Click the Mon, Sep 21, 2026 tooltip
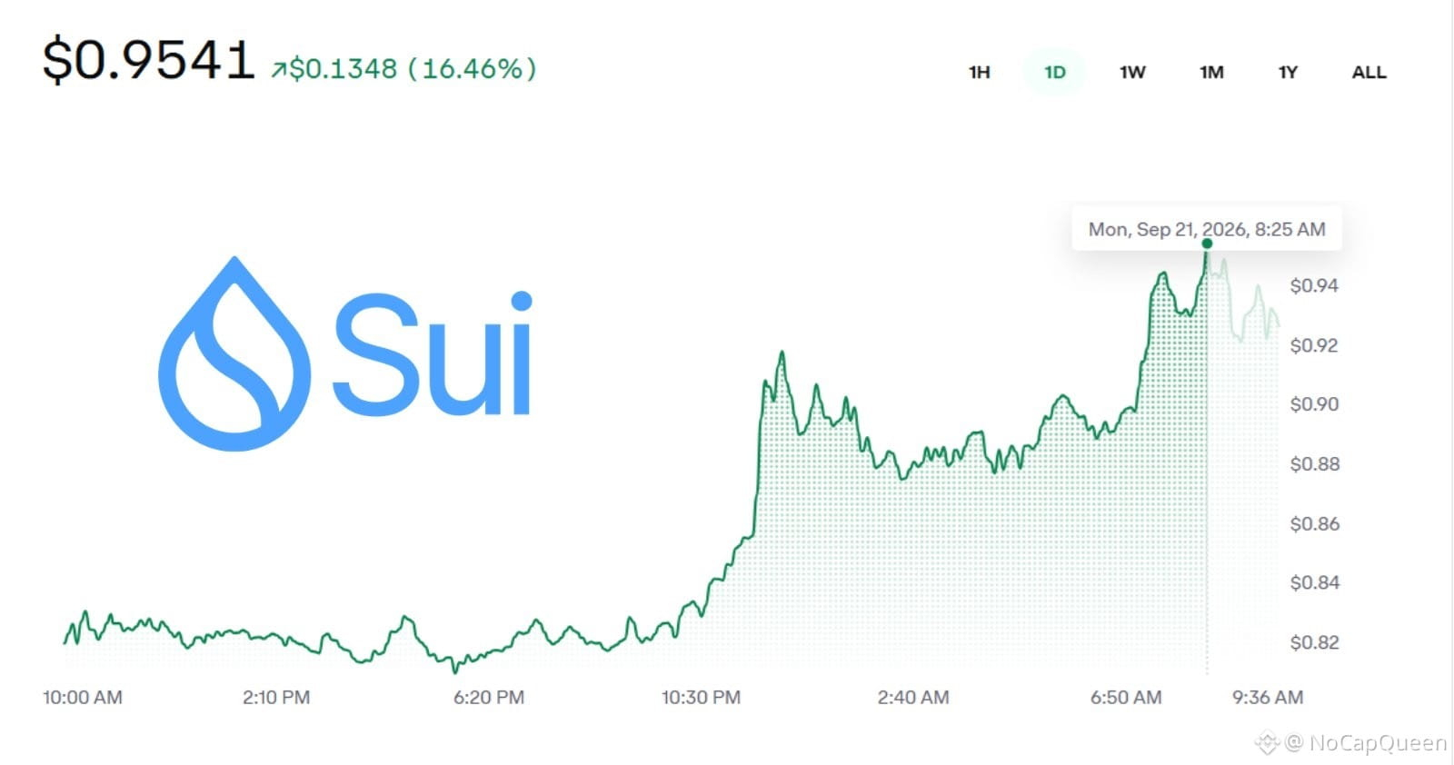The height and width of the screenshot is (765, 1454). click(1207, 229)
